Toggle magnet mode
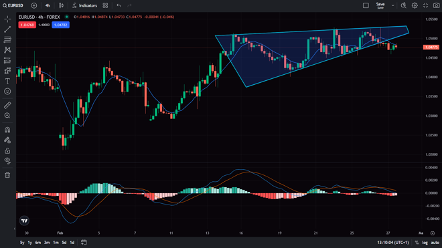 (7, 130)
